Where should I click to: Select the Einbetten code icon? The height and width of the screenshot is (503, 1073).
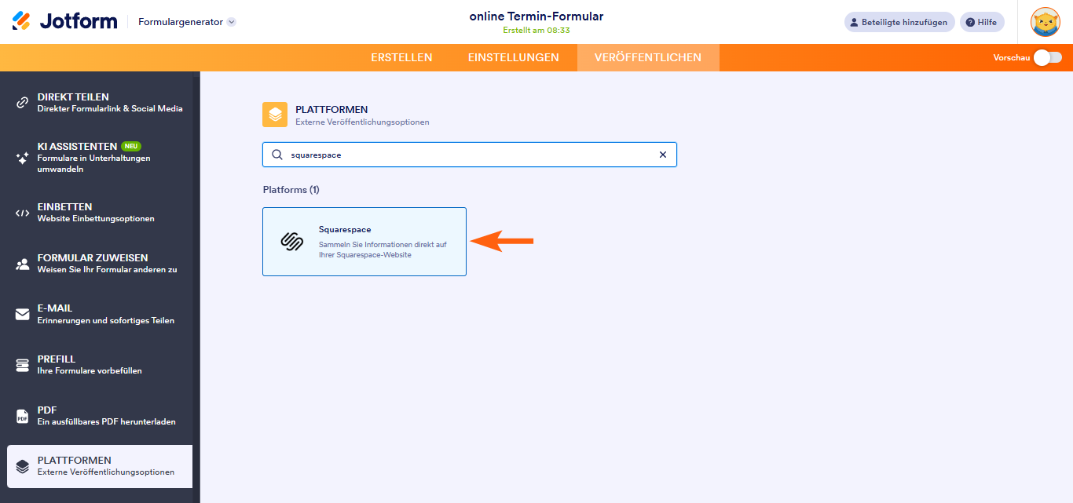[x=23, y=213]
